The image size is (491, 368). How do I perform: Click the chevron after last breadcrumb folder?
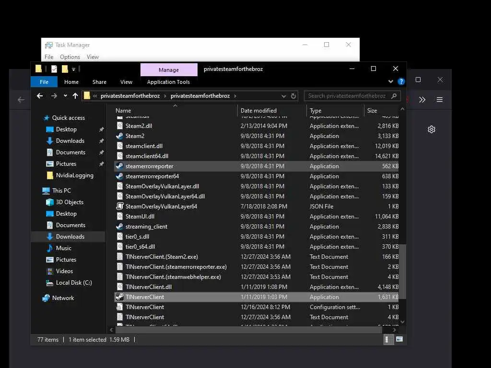click(235, 96)
